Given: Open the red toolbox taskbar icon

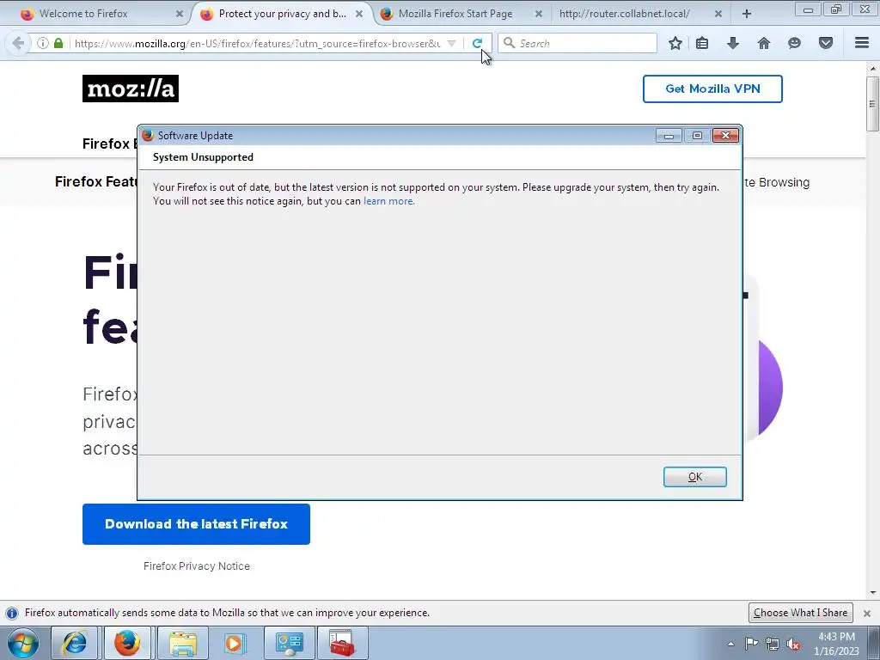Looking at the screenshot, I should coord(342,643).
